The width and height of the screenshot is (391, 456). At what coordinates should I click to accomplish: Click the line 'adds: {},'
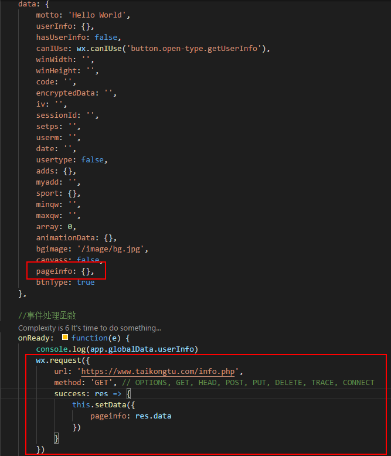(x=56, y=171)
